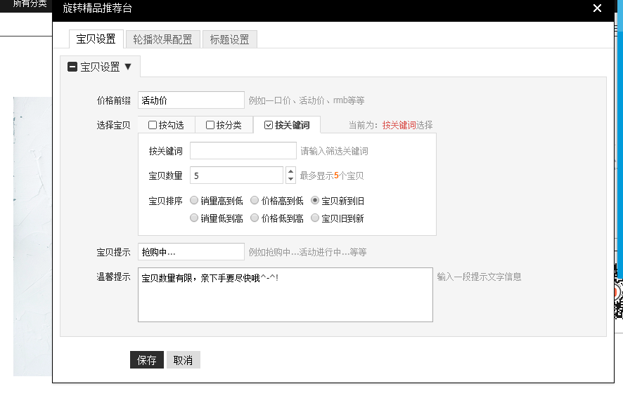Viewport: 623px width, 398px height.
Task: Click the 价格前缀 input field
Action: click(191, 100)
